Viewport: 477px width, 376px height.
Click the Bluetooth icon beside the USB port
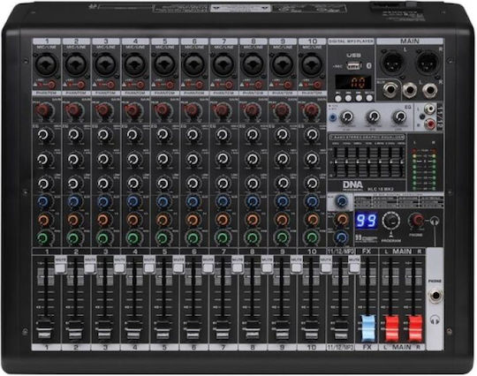369,65
